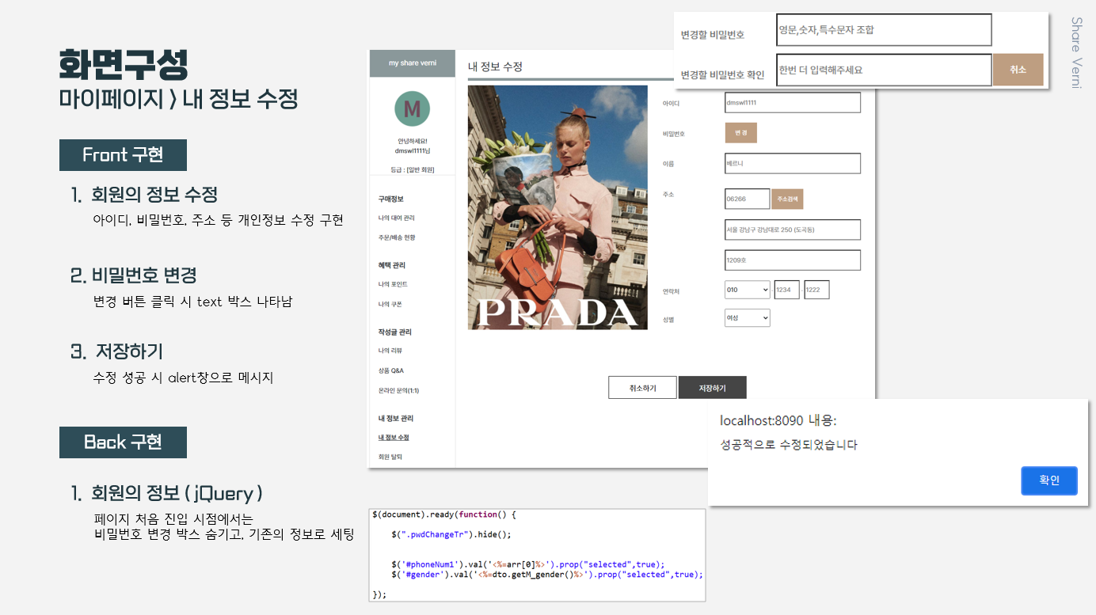Open 회원 탈퇴 sidebar link
Image resolution: width=1096 pixels, height=615 pixels.
click(x=390, y=457)
